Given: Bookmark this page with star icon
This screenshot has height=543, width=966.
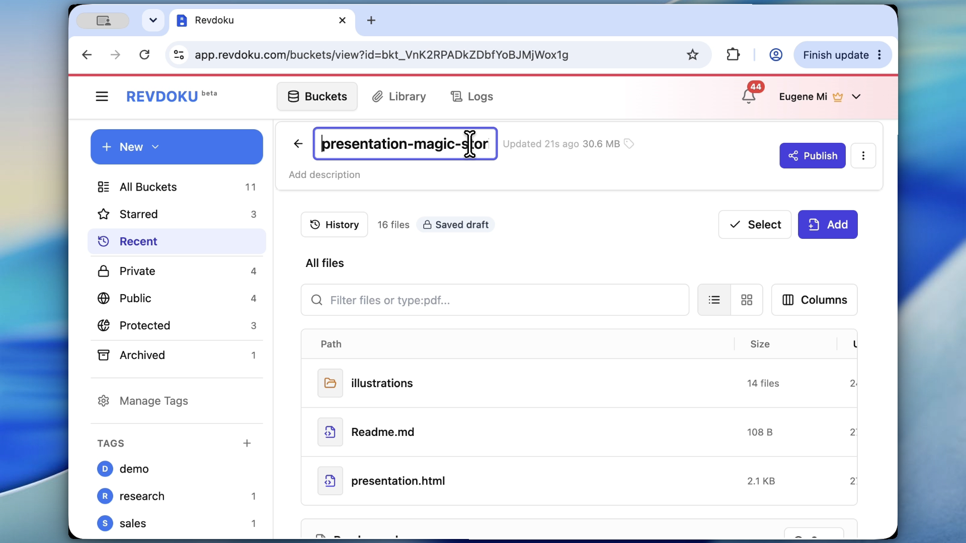Looking at the screenshot, I should [x=693, y=55].
